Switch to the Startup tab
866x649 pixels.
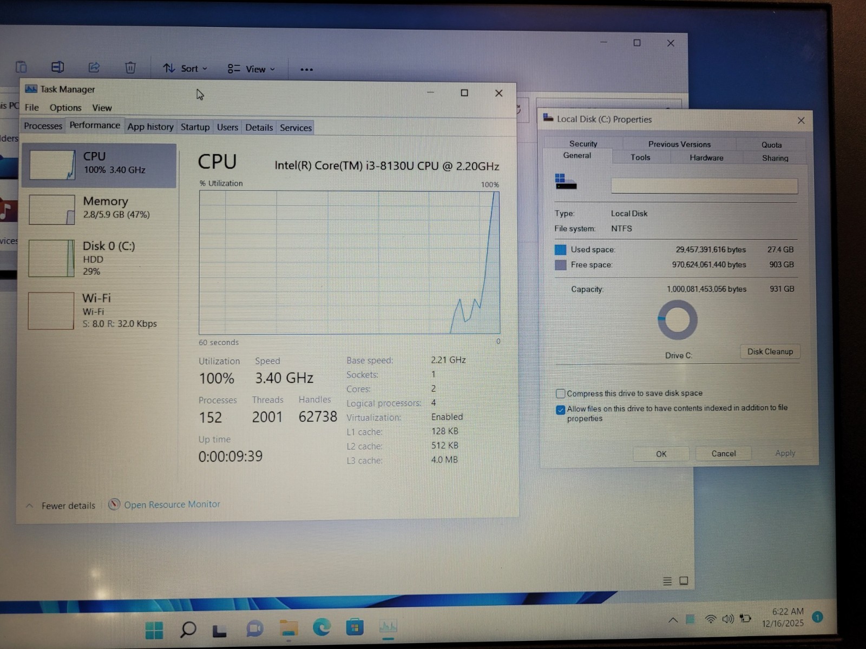click(x=195, y=127)
